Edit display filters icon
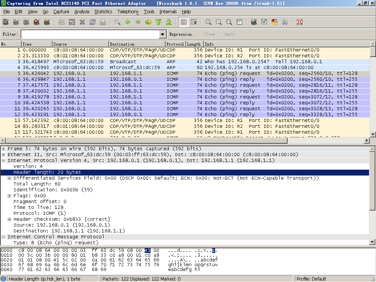Image resolution: width=376 pixels, height=282 pixels. (264, 22)
